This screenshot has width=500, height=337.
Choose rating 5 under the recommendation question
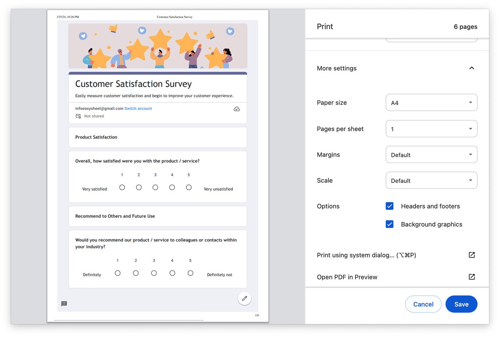pos(190,273)
